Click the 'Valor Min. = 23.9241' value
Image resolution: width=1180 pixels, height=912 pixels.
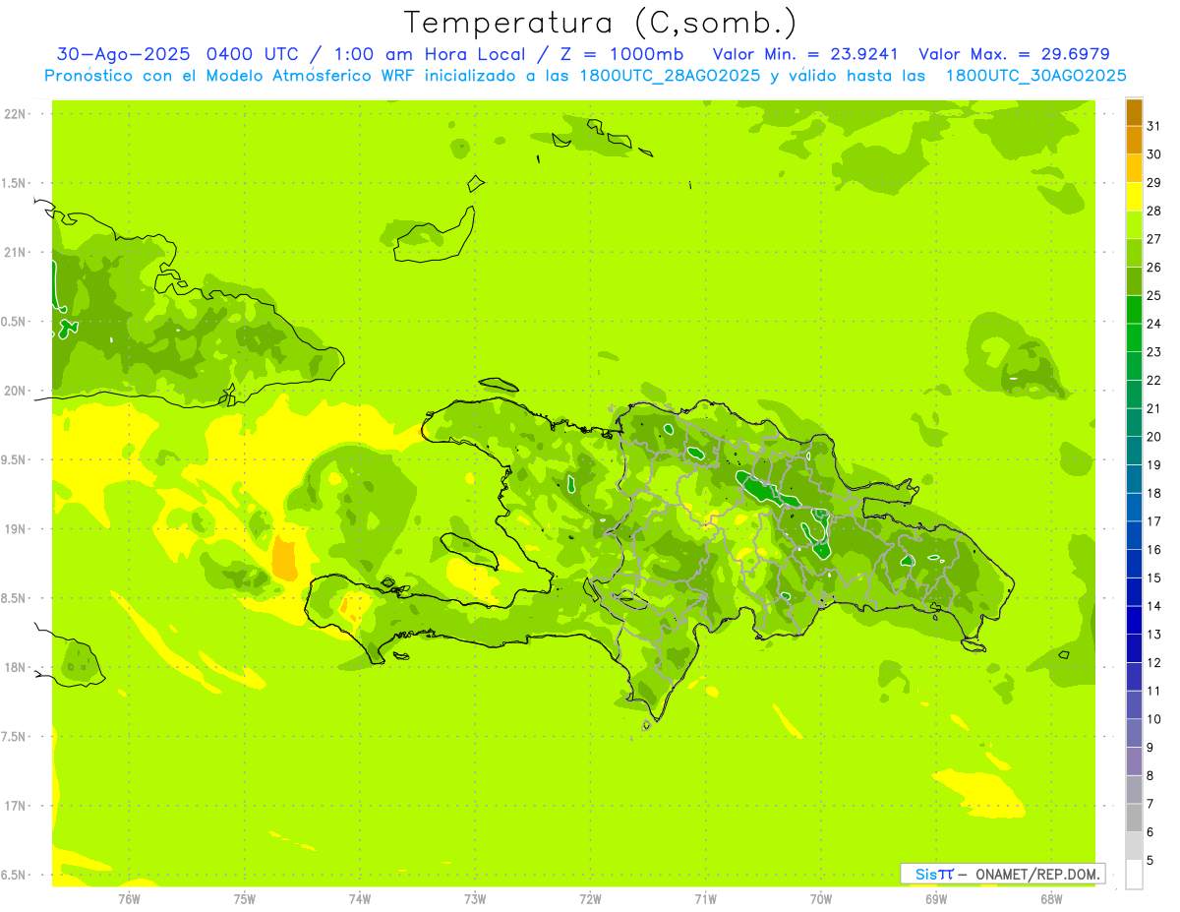(x=805, y=54)
